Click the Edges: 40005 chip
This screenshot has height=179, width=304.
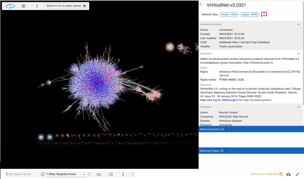coord(250,14)
